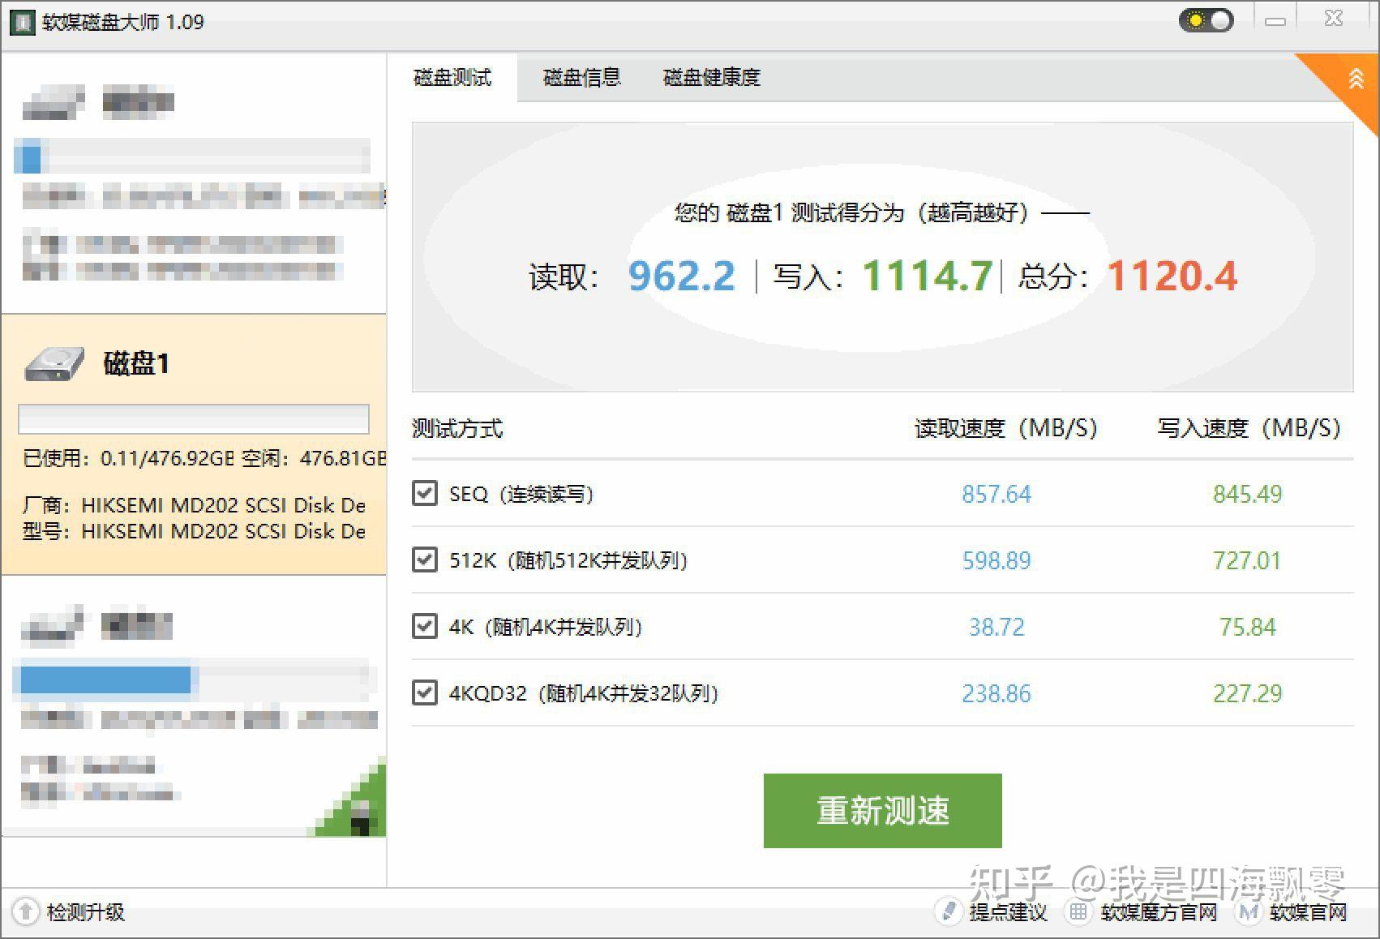Click the M icon for 软媒官网

click(1246, 911)
